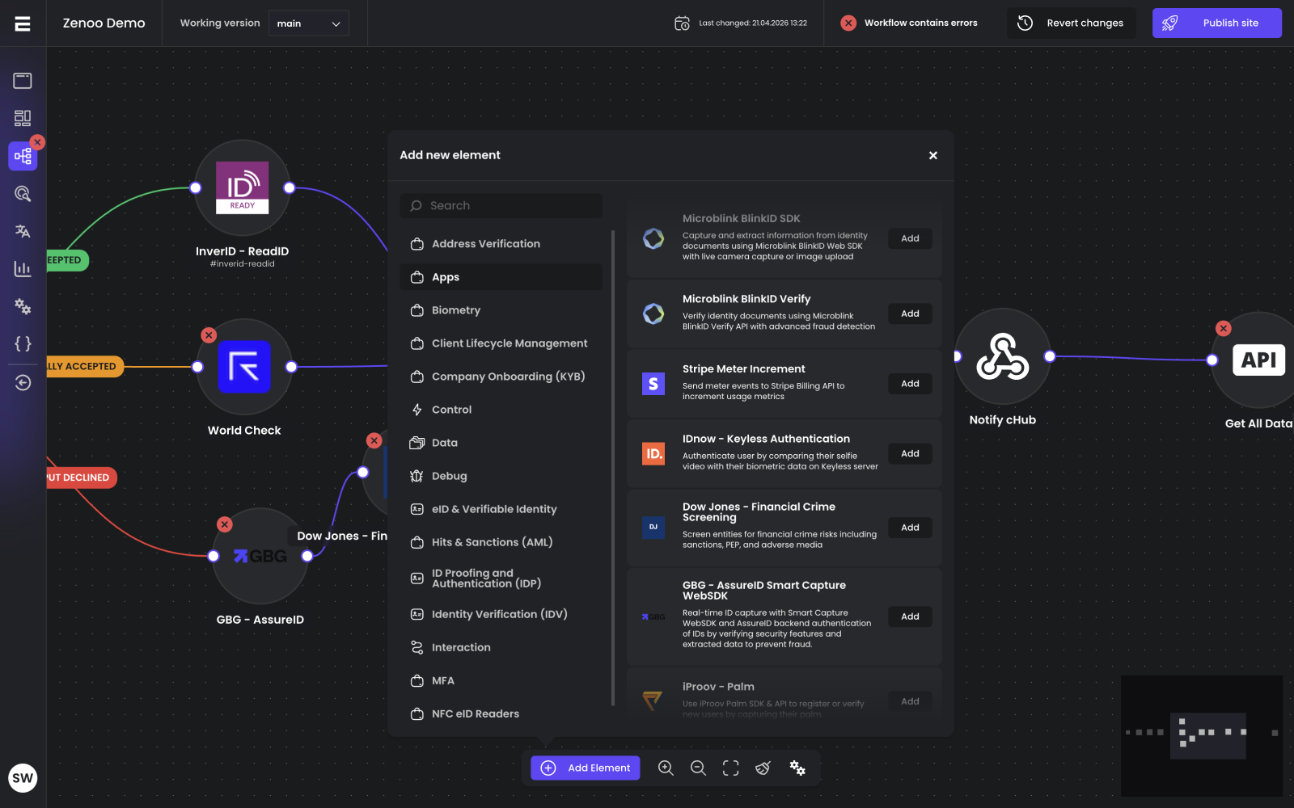Select Identity Verification (IDV) category
This screenshot has height=808, width=1294.
(x=501, y=614)
